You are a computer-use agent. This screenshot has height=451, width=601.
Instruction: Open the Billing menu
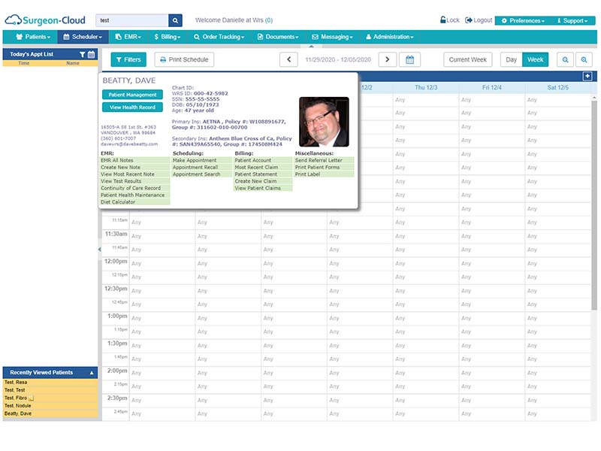click(x=167, y=37)
